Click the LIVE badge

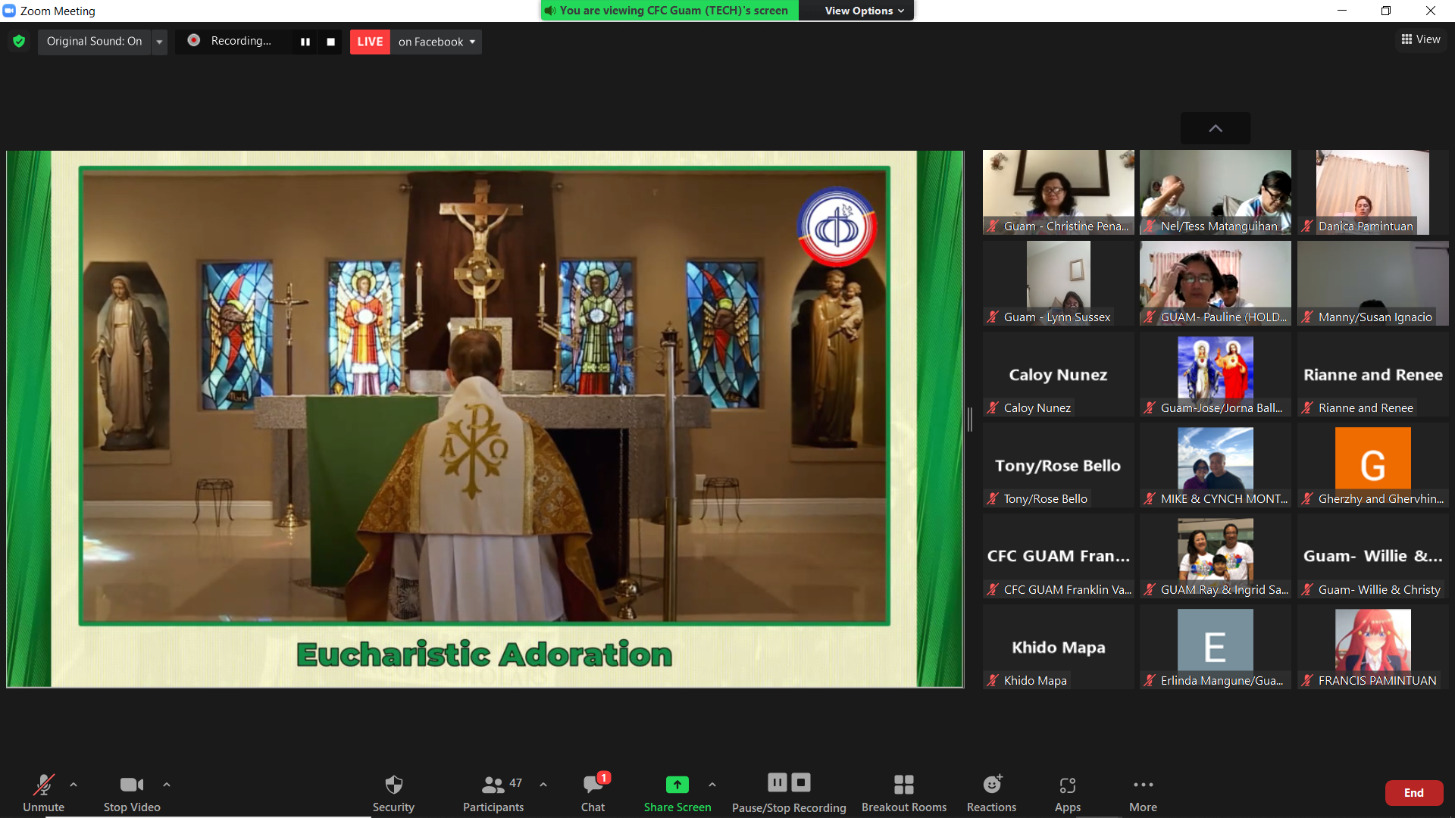(370, 42)
